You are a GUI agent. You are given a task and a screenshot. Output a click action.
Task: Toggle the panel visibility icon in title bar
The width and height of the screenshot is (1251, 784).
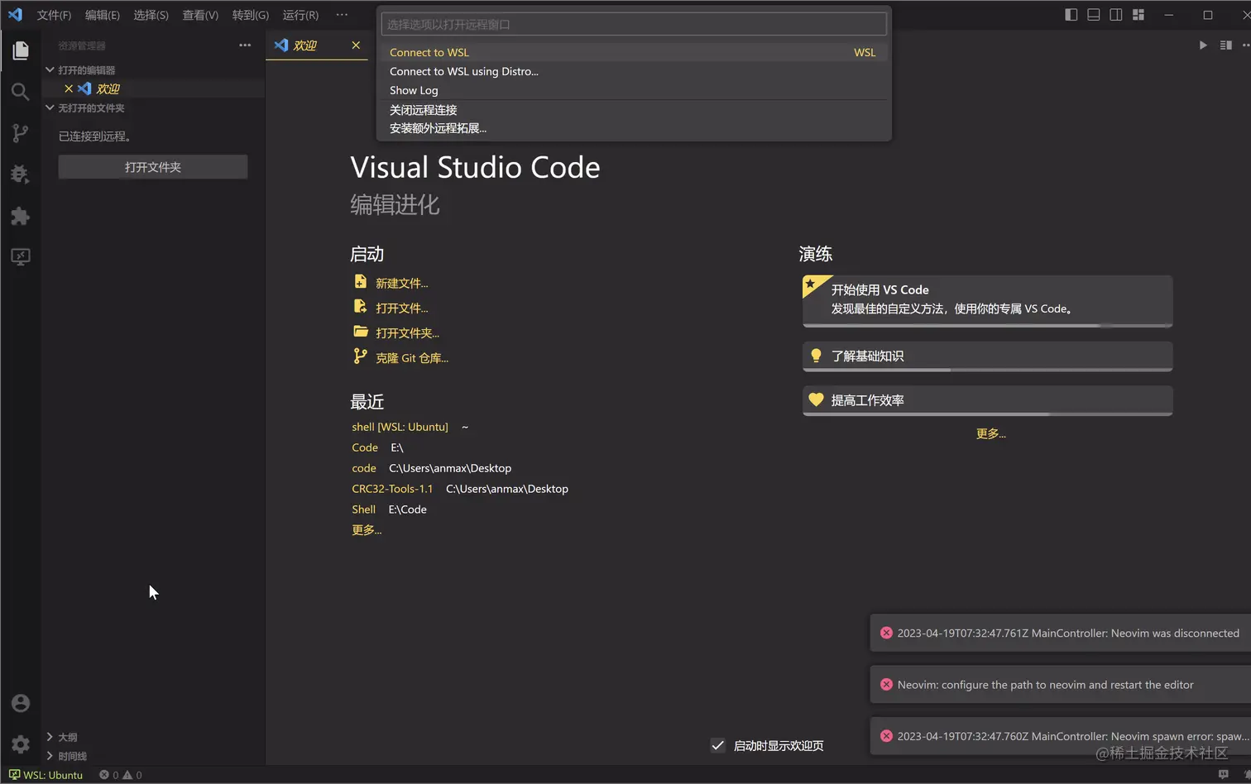1092,14
